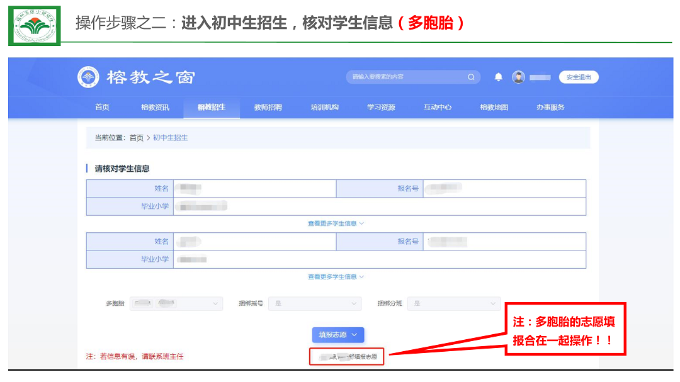
Task: Expand 查看更多学生信息 under second student
Action: [x=336, y=277]
